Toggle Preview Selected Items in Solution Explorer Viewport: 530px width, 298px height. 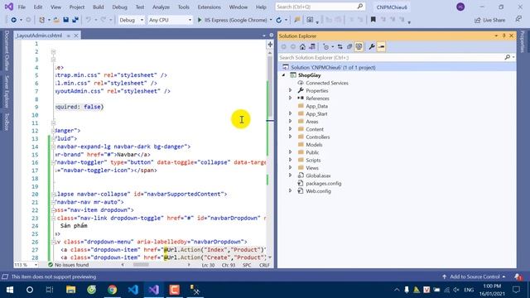[381, 46]
